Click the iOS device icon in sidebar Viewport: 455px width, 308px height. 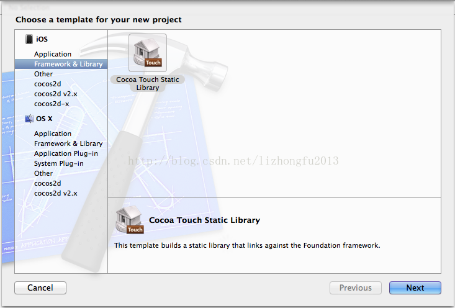pyautogui.click(x=29, y=39)
